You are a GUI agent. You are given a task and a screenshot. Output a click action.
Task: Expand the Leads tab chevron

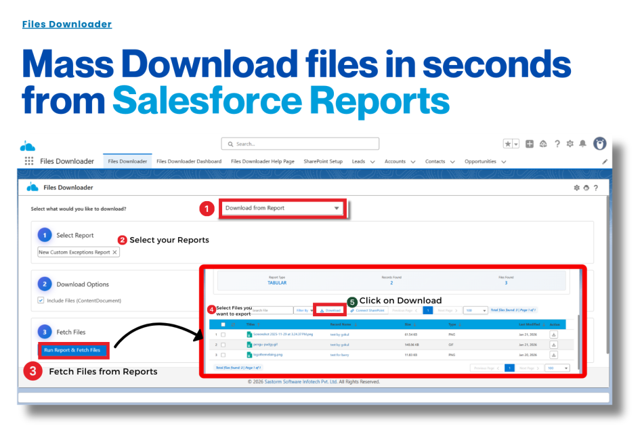coord(372,162)
